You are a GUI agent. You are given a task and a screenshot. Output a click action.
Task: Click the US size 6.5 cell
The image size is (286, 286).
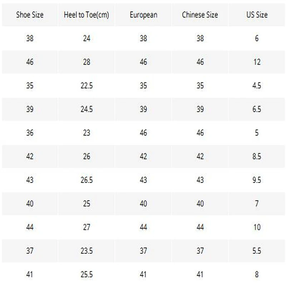pos(257,109)
